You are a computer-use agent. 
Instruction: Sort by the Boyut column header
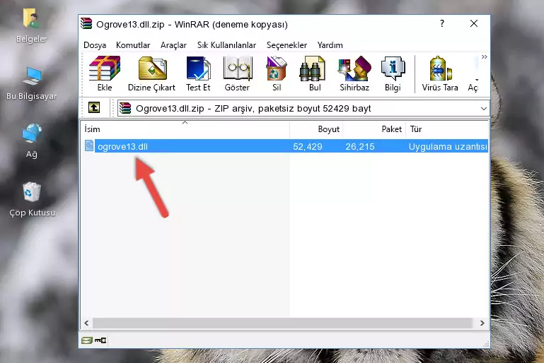[x=316, y=129]
